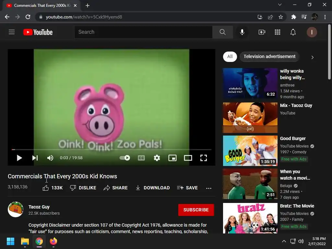
Task: Save video to a playlist
Action: click(187, 188)
